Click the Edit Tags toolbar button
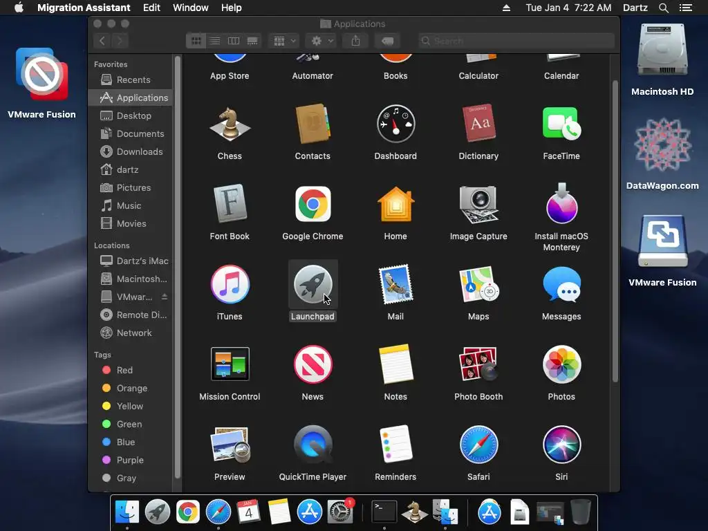The height and width of the screenshot is (531, 708). 387,41
